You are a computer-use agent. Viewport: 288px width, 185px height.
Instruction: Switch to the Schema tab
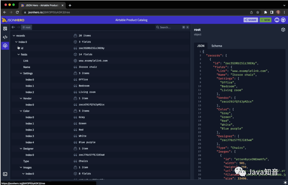coord(217,46)
